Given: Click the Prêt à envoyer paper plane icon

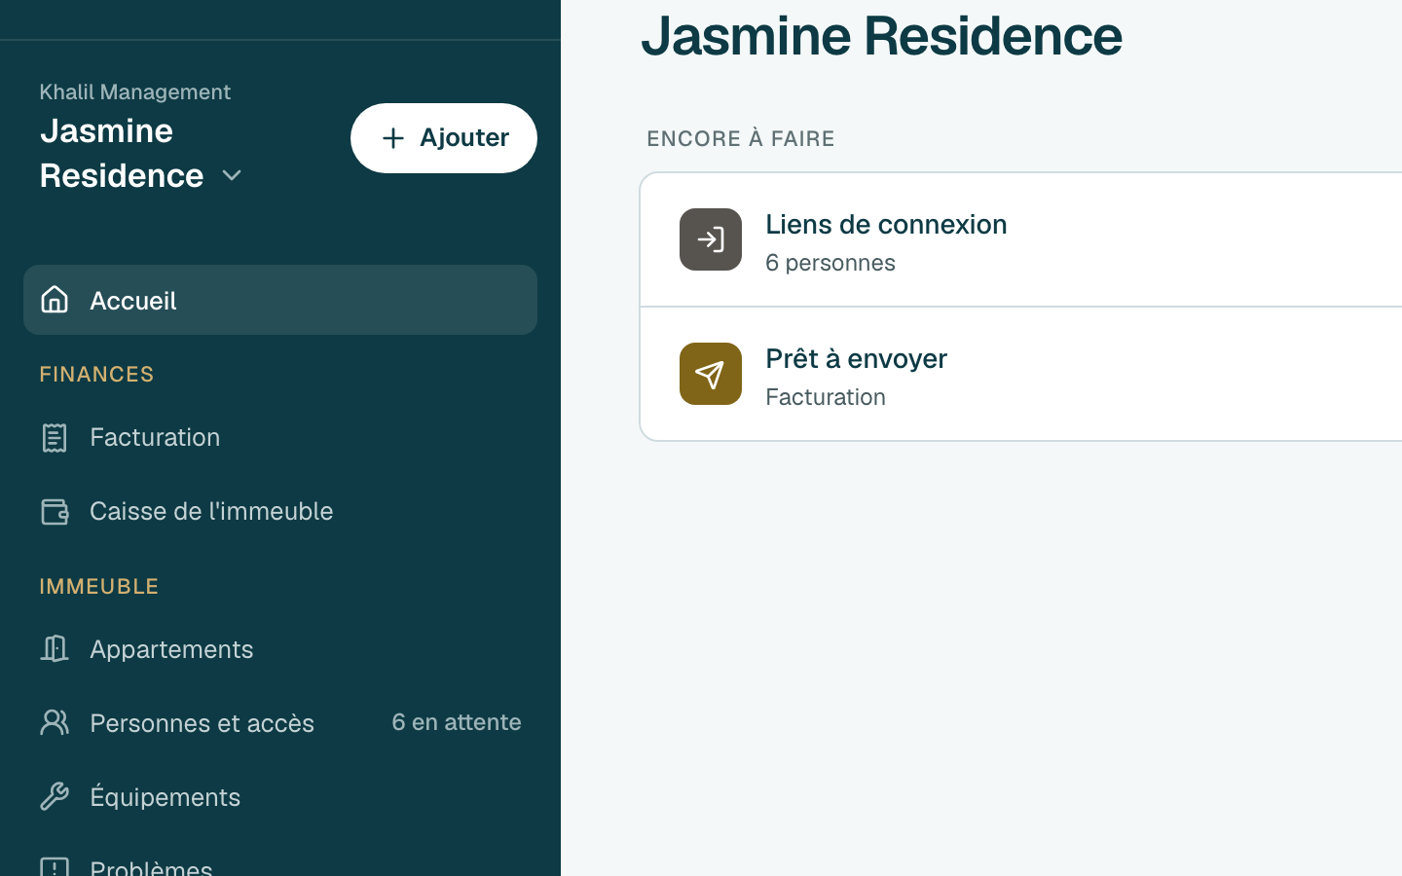Looking at the screenshot, I should click(711, 374).
